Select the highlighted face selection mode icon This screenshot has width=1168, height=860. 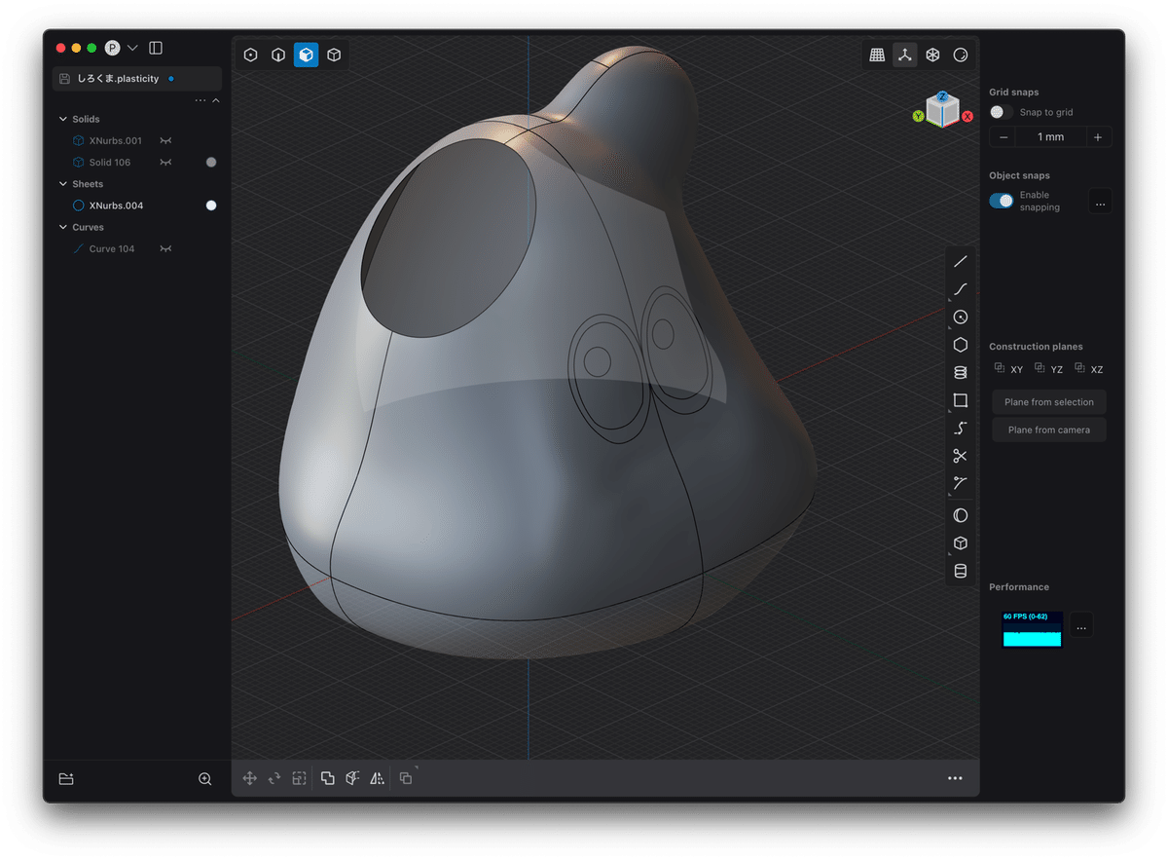307,56
